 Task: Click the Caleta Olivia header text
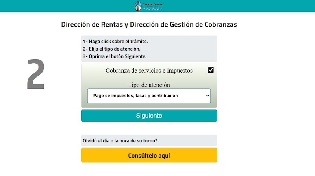pyautogui.click(x=152, y=4)
